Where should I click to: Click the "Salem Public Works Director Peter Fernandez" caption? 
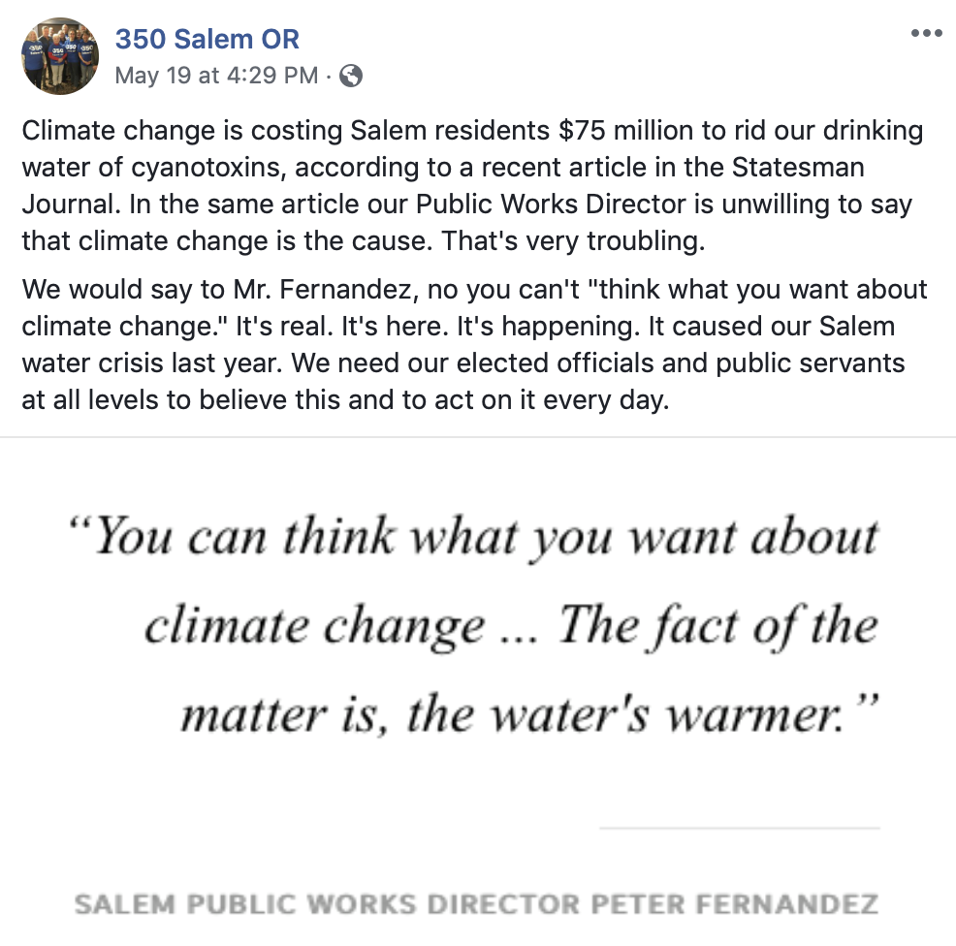[476, 905]
